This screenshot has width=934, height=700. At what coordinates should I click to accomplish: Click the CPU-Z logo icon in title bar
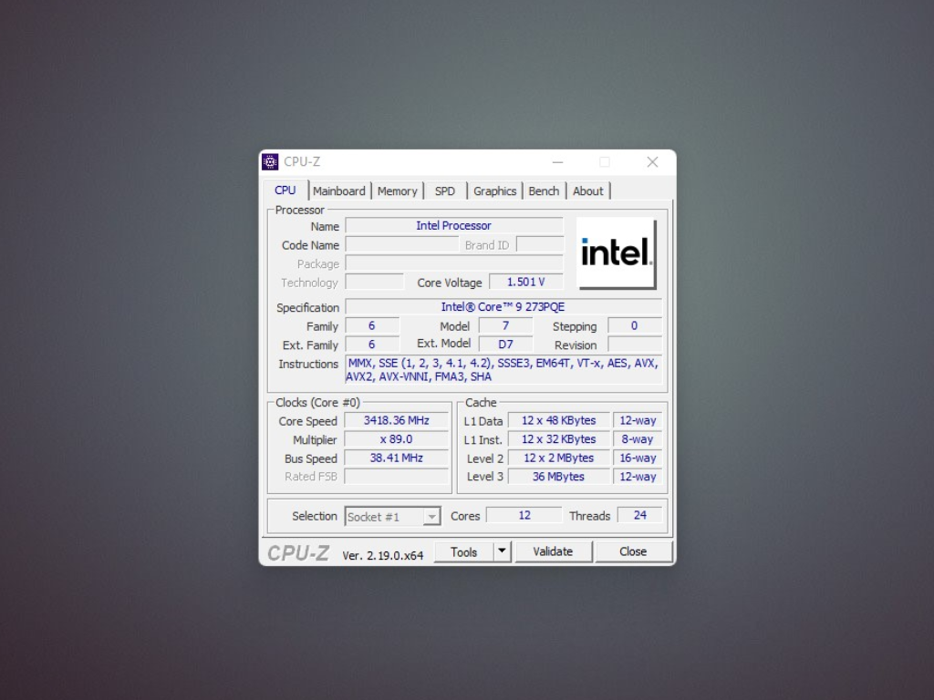tap(271, 161)
